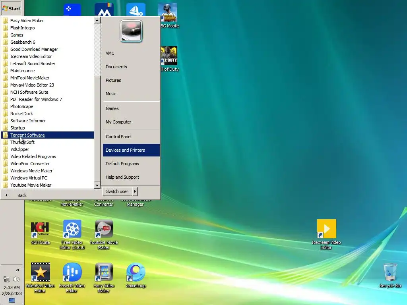Image resolution: width=407 pixels, height=305 pixels.
Task: Open Movavi Video Editor 23 folder
Action: coord(48,85)
